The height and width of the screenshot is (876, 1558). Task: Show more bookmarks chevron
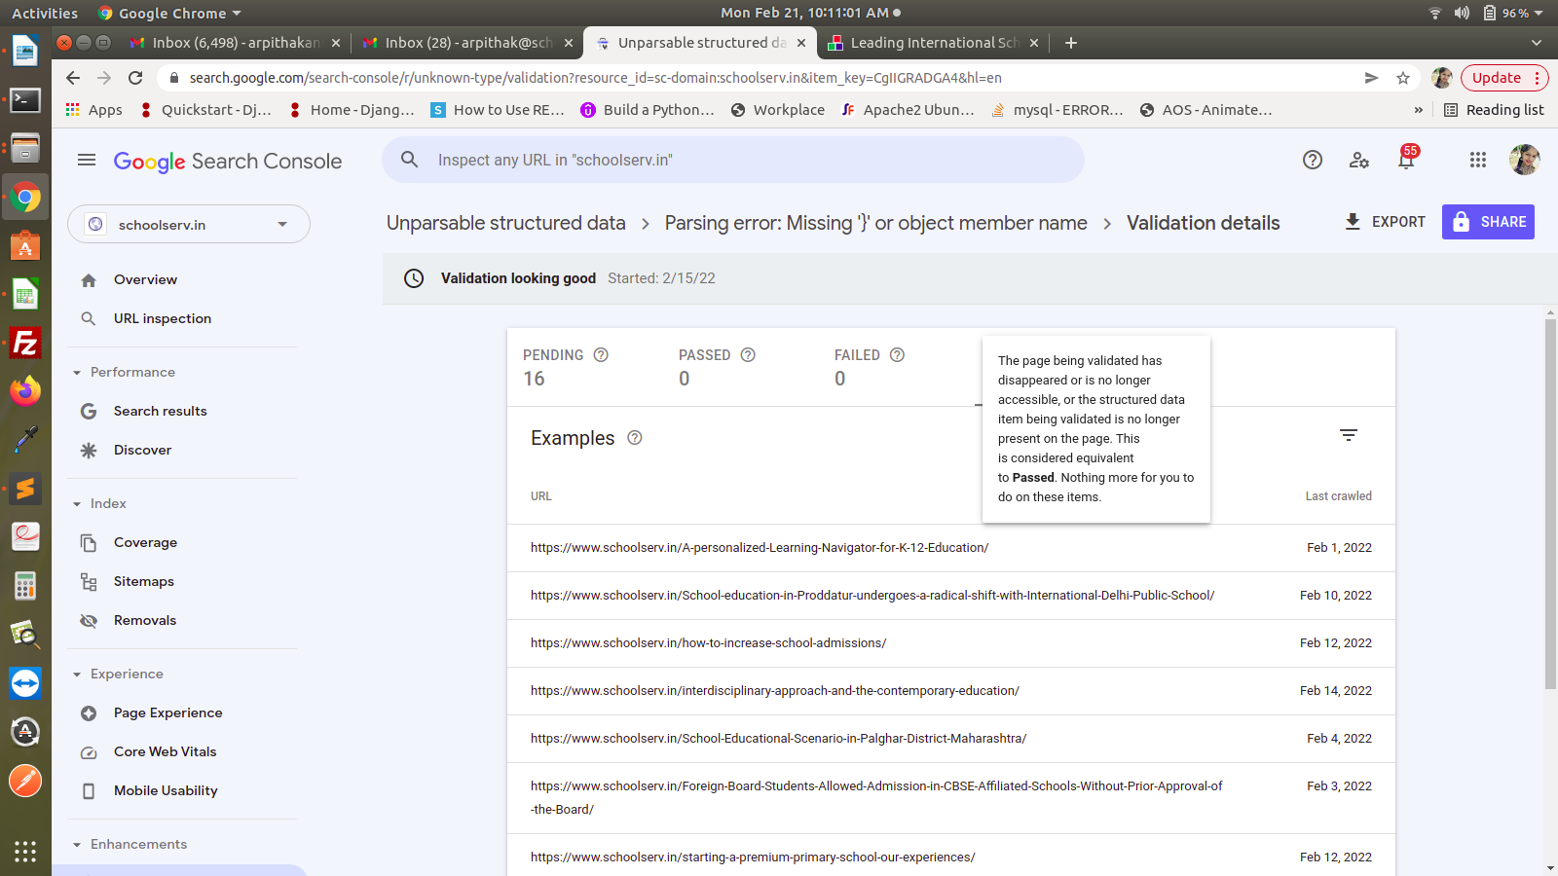click(x=1419, y=110)
